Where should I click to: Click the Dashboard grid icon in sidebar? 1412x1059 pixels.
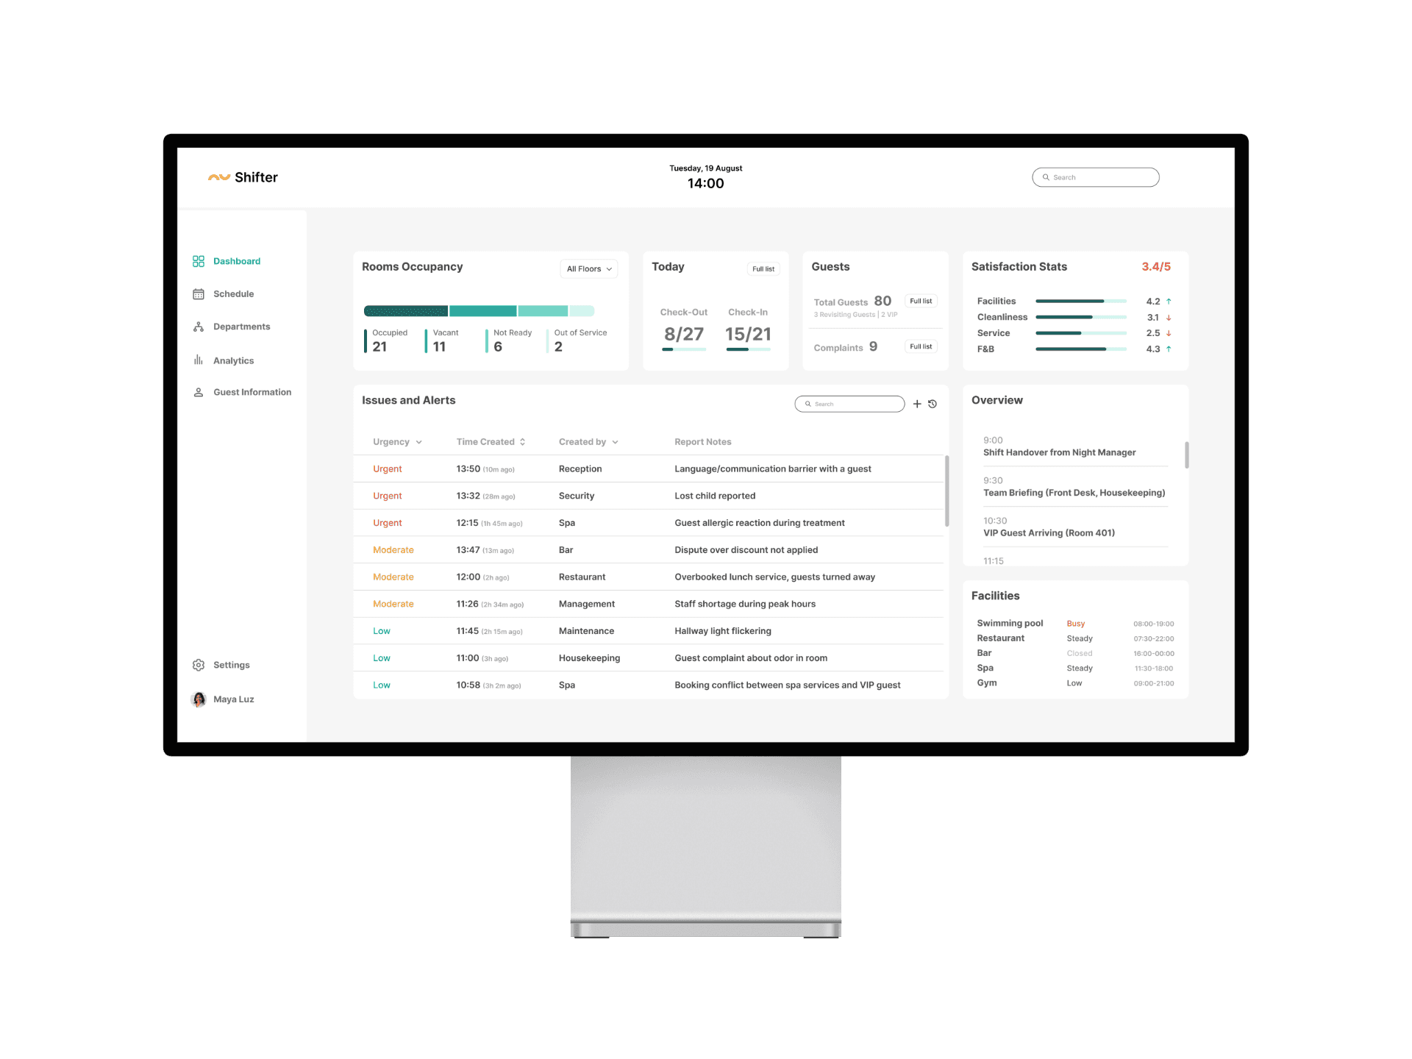pyautogui.click(x=198, y=261)
